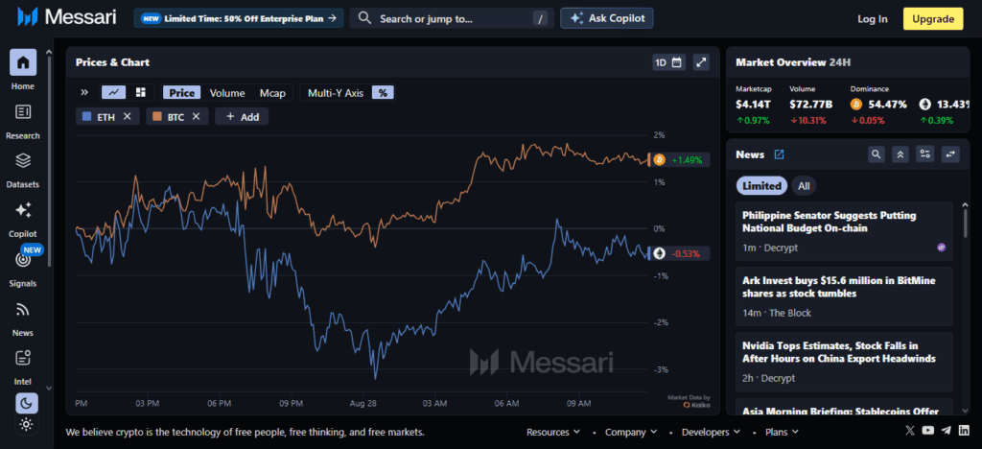Click the yellow Upgrade button
The width and height of the screenshot is (982, 449).
(932, 19)
